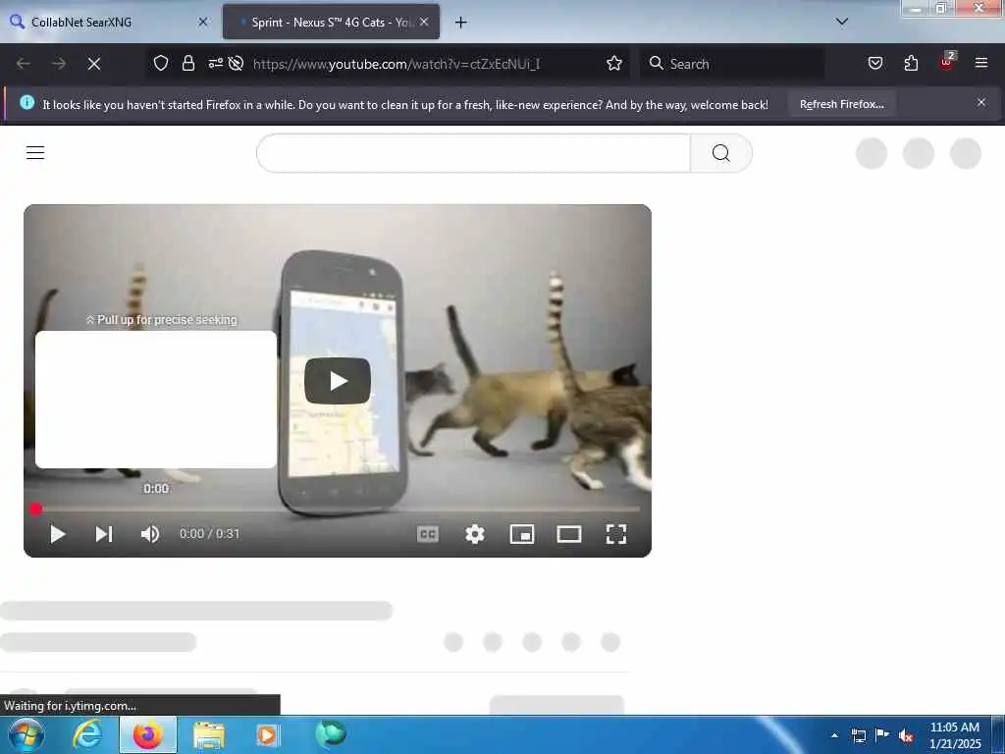Screen dimensions: 1005x754
Task: Expand the list all tabs chevron
Action: pyautogui.click(x=842, y=22)
